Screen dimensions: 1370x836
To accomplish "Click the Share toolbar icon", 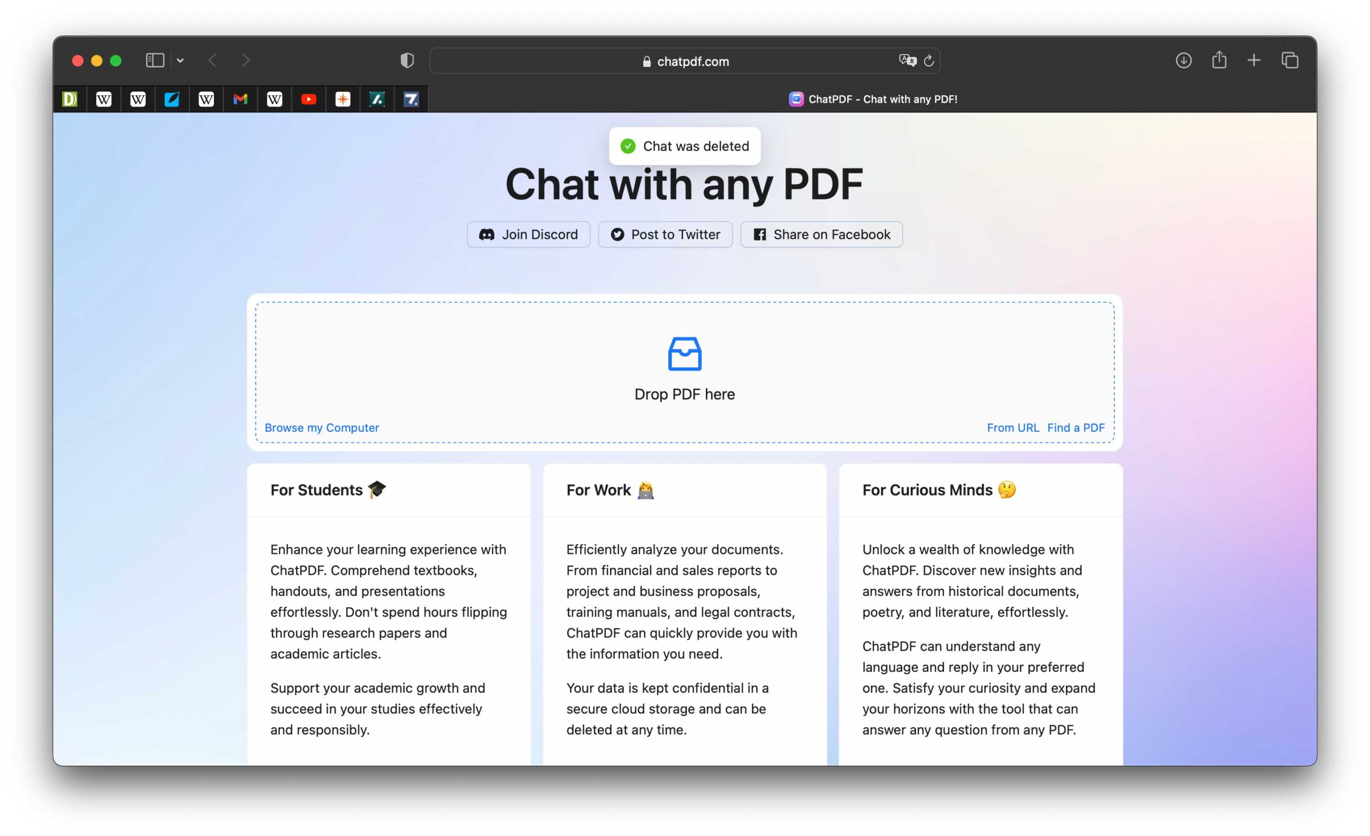I will (x=1219, y=59).
